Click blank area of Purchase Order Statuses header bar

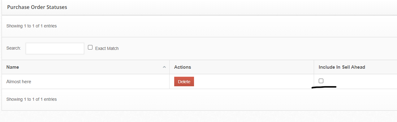(232, 7)
